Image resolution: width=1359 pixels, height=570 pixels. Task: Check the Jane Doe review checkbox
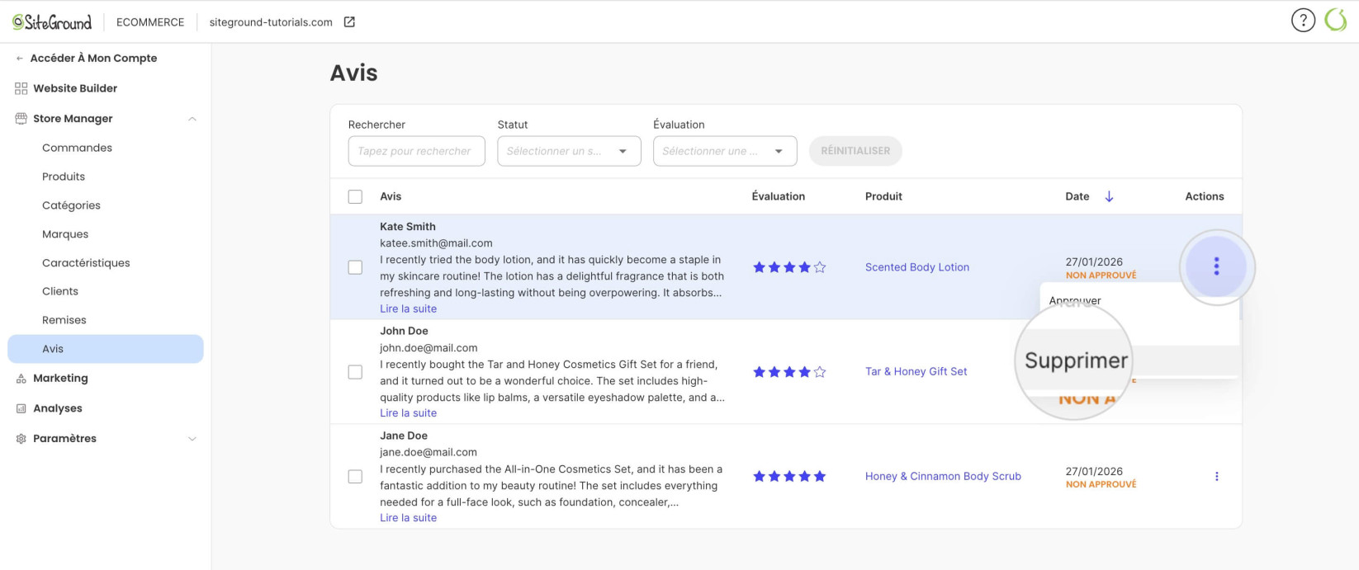[355, 476]
